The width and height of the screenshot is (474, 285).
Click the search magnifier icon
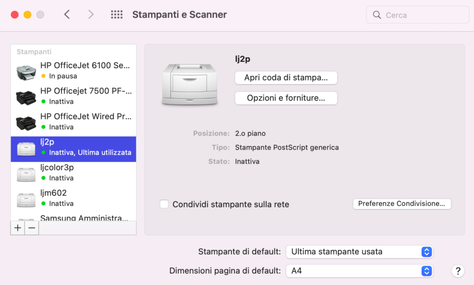[x=377, y=15]
